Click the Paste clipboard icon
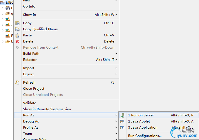This screenshot has width=199, height=140. click(17, 35)
